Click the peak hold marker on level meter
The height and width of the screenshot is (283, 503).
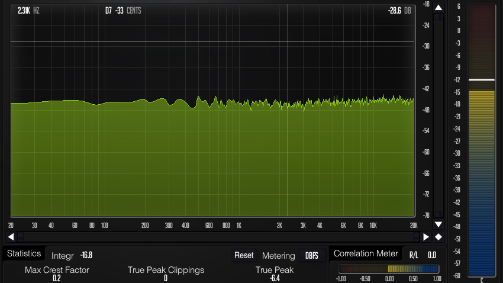point(481,79)
